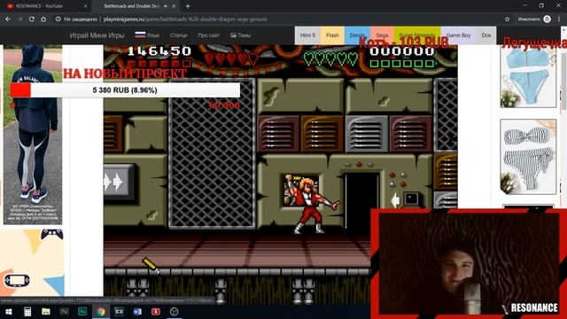Open the Играй Мини Игры site home link
The width and height of the screenshot is (567, 319).
[97, 35]
